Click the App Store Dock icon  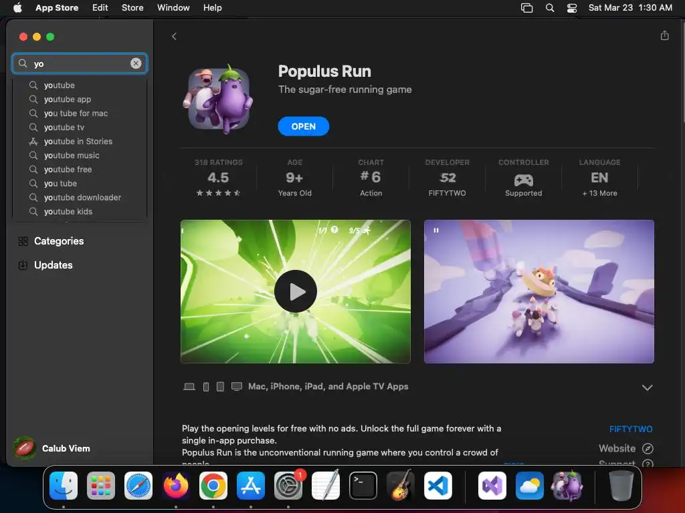251,486
